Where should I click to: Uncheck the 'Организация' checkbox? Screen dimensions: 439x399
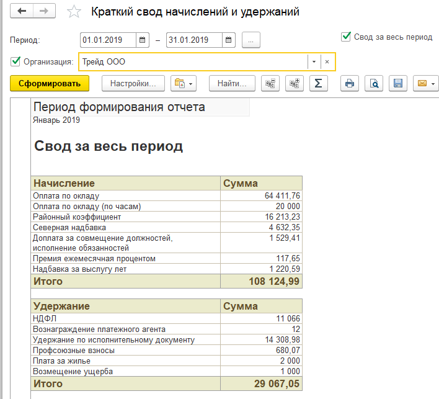click(x=16, y=61)
